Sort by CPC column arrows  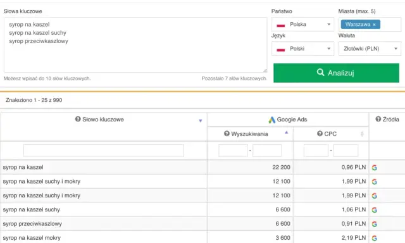tap(362, 134)
